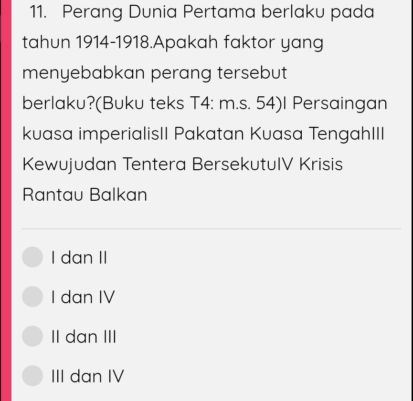This screenshot has height=401, width=413.
Task: Click the 'I dan IV' answer label text
Action: [84, 297]
